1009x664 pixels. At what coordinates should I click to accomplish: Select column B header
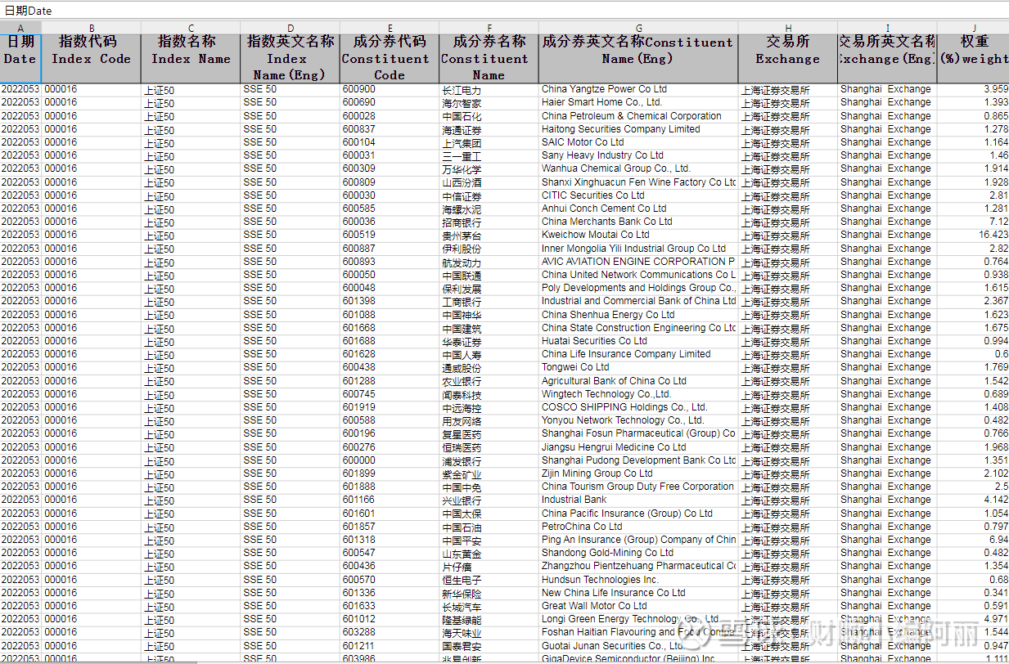click(x=91, y=28)
